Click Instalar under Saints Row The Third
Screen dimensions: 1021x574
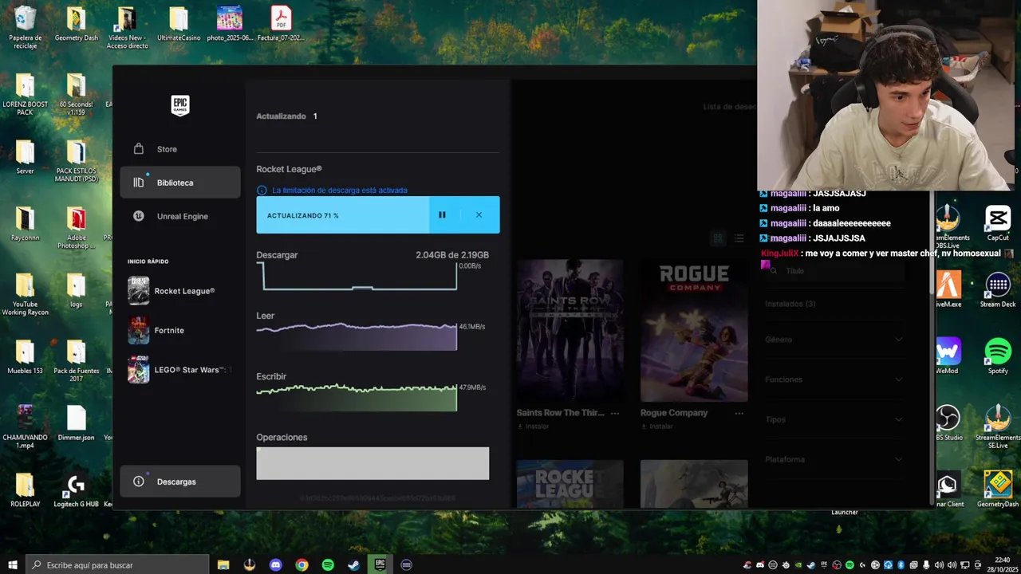pos(534,427)
